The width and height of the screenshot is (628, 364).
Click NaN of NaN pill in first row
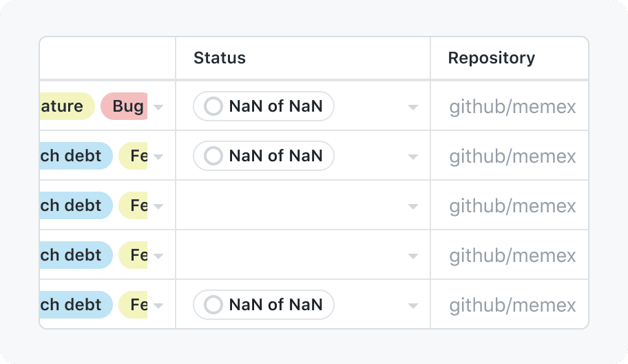(x=275, y=106)
